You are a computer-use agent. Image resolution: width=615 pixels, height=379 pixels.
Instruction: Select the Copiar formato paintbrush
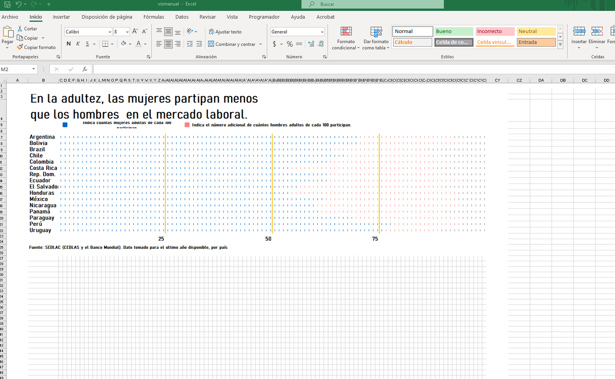[x=20, y=47]
